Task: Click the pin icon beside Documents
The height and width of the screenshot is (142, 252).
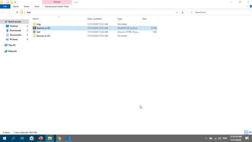Action: point(27,35)
